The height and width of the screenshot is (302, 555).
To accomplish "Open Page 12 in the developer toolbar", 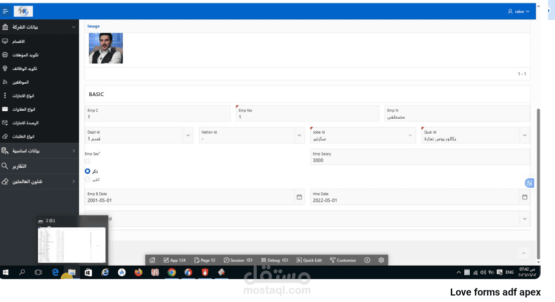I will (x=205, y=260).
